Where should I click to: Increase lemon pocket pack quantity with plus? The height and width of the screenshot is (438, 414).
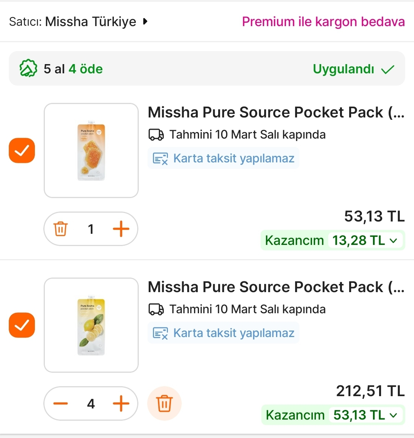click(x=121, y=404)
